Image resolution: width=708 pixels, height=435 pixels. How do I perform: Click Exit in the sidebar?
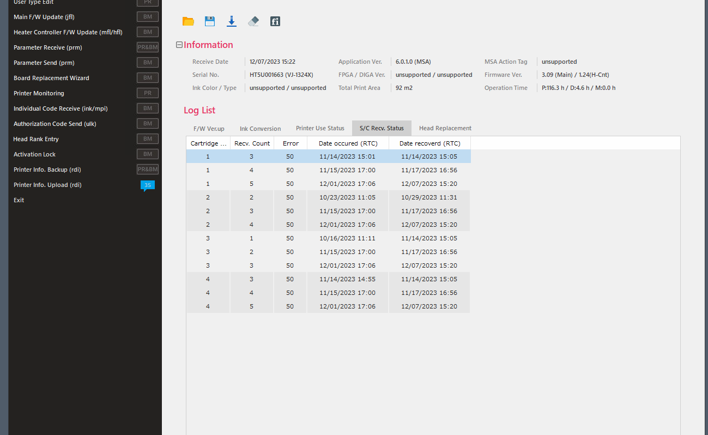(19, 200)
